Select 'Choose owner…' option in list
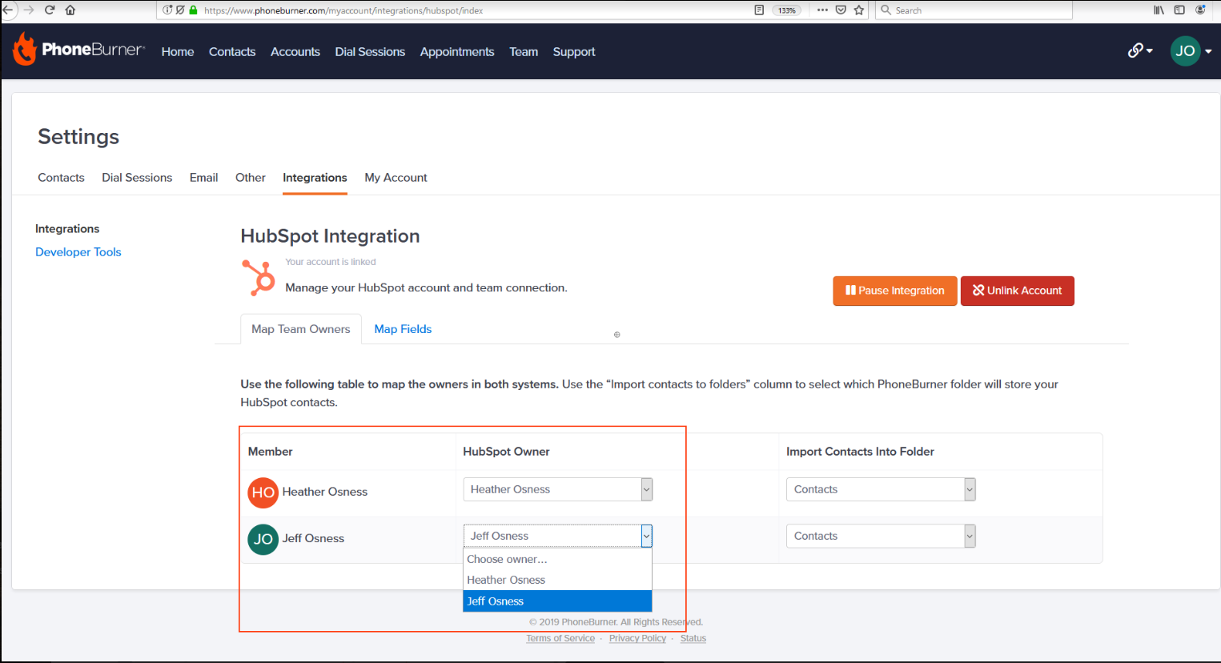 click(557, 559)
